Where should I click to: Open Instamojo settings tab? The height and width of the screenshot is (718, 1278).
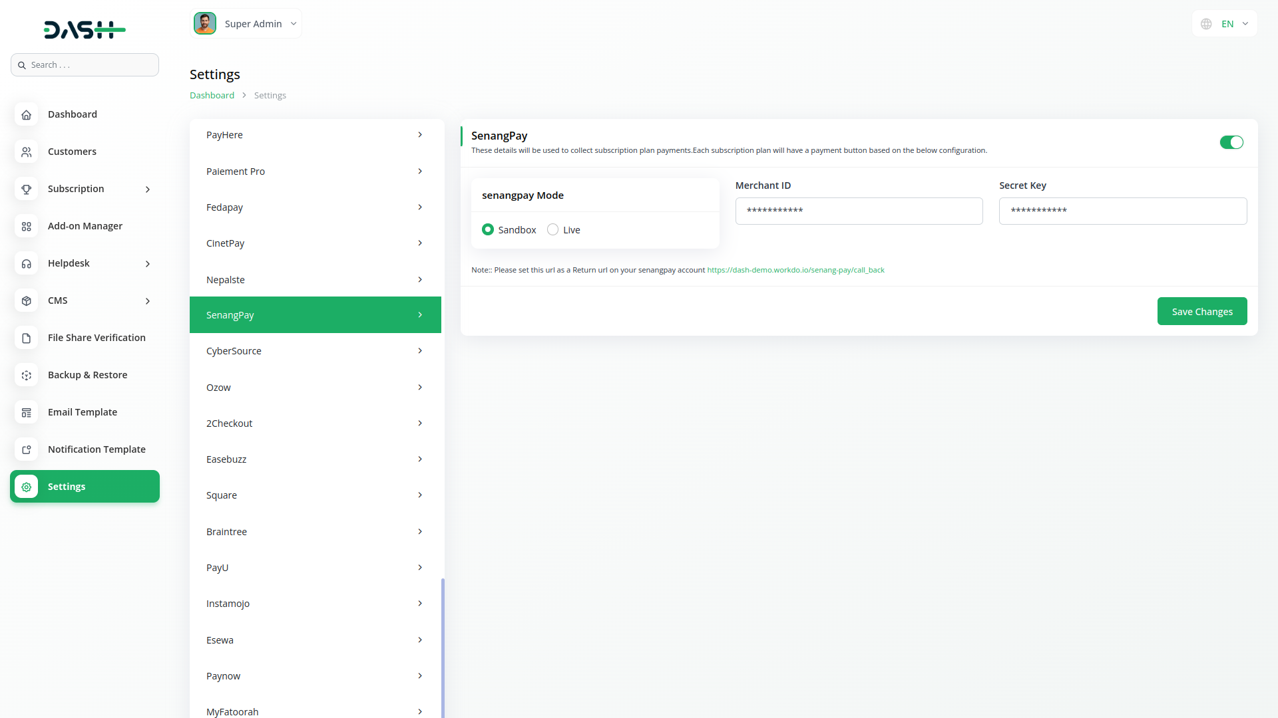(316, 604)
